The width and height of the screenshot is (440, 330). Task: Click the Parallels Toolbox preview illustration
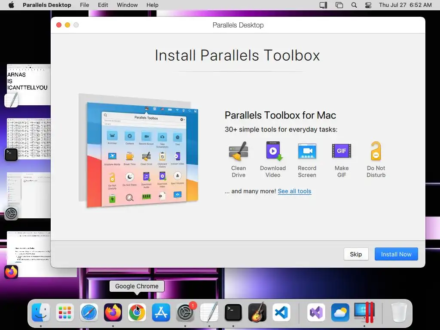point(139,151)
